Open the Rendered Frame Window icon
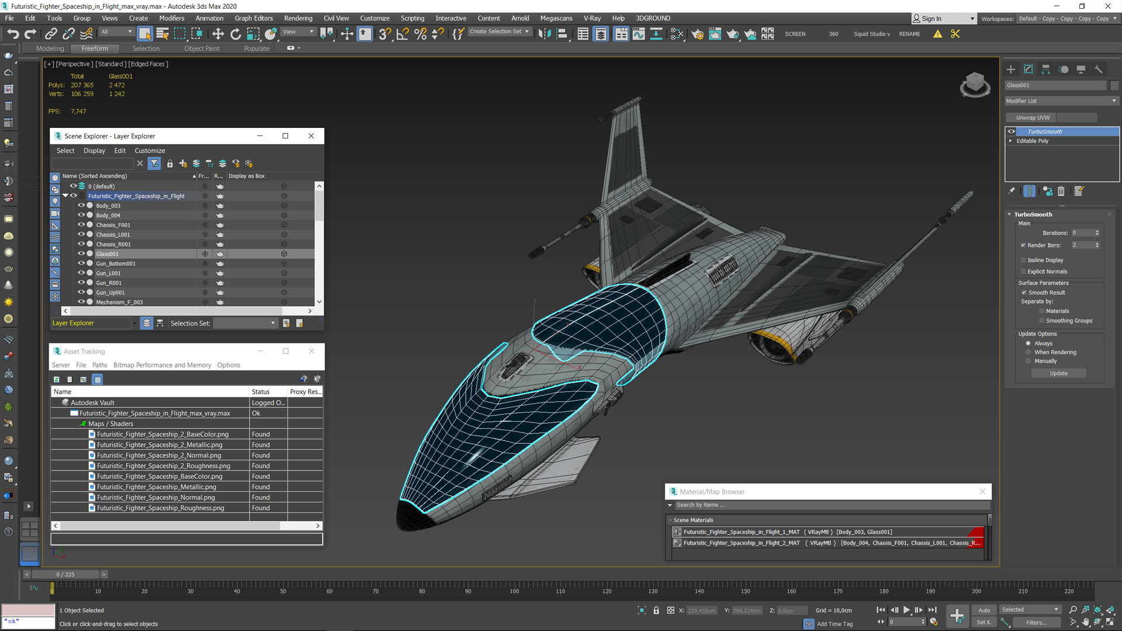The height and width of the screenshot is (631, 1122). click(x=715, y=34)
